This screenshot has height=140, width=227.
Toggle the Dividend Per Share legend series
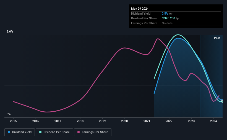pyautogui.click(x=54, y=132)
